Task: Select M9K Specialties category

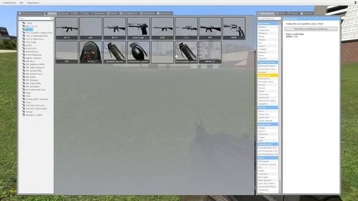Action: (x=32, y=87)
